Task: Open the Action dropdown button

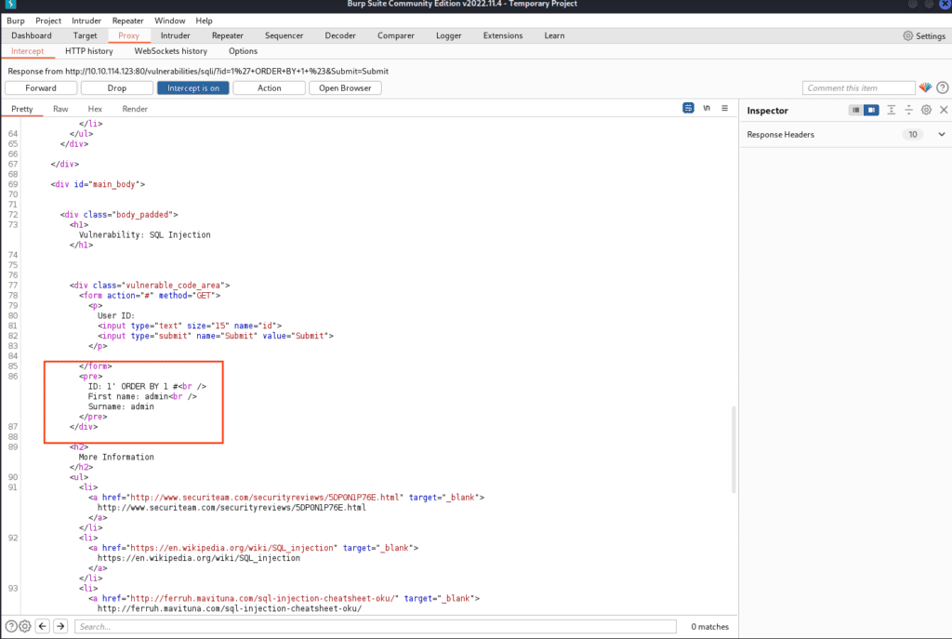Action: pos(269,88)
